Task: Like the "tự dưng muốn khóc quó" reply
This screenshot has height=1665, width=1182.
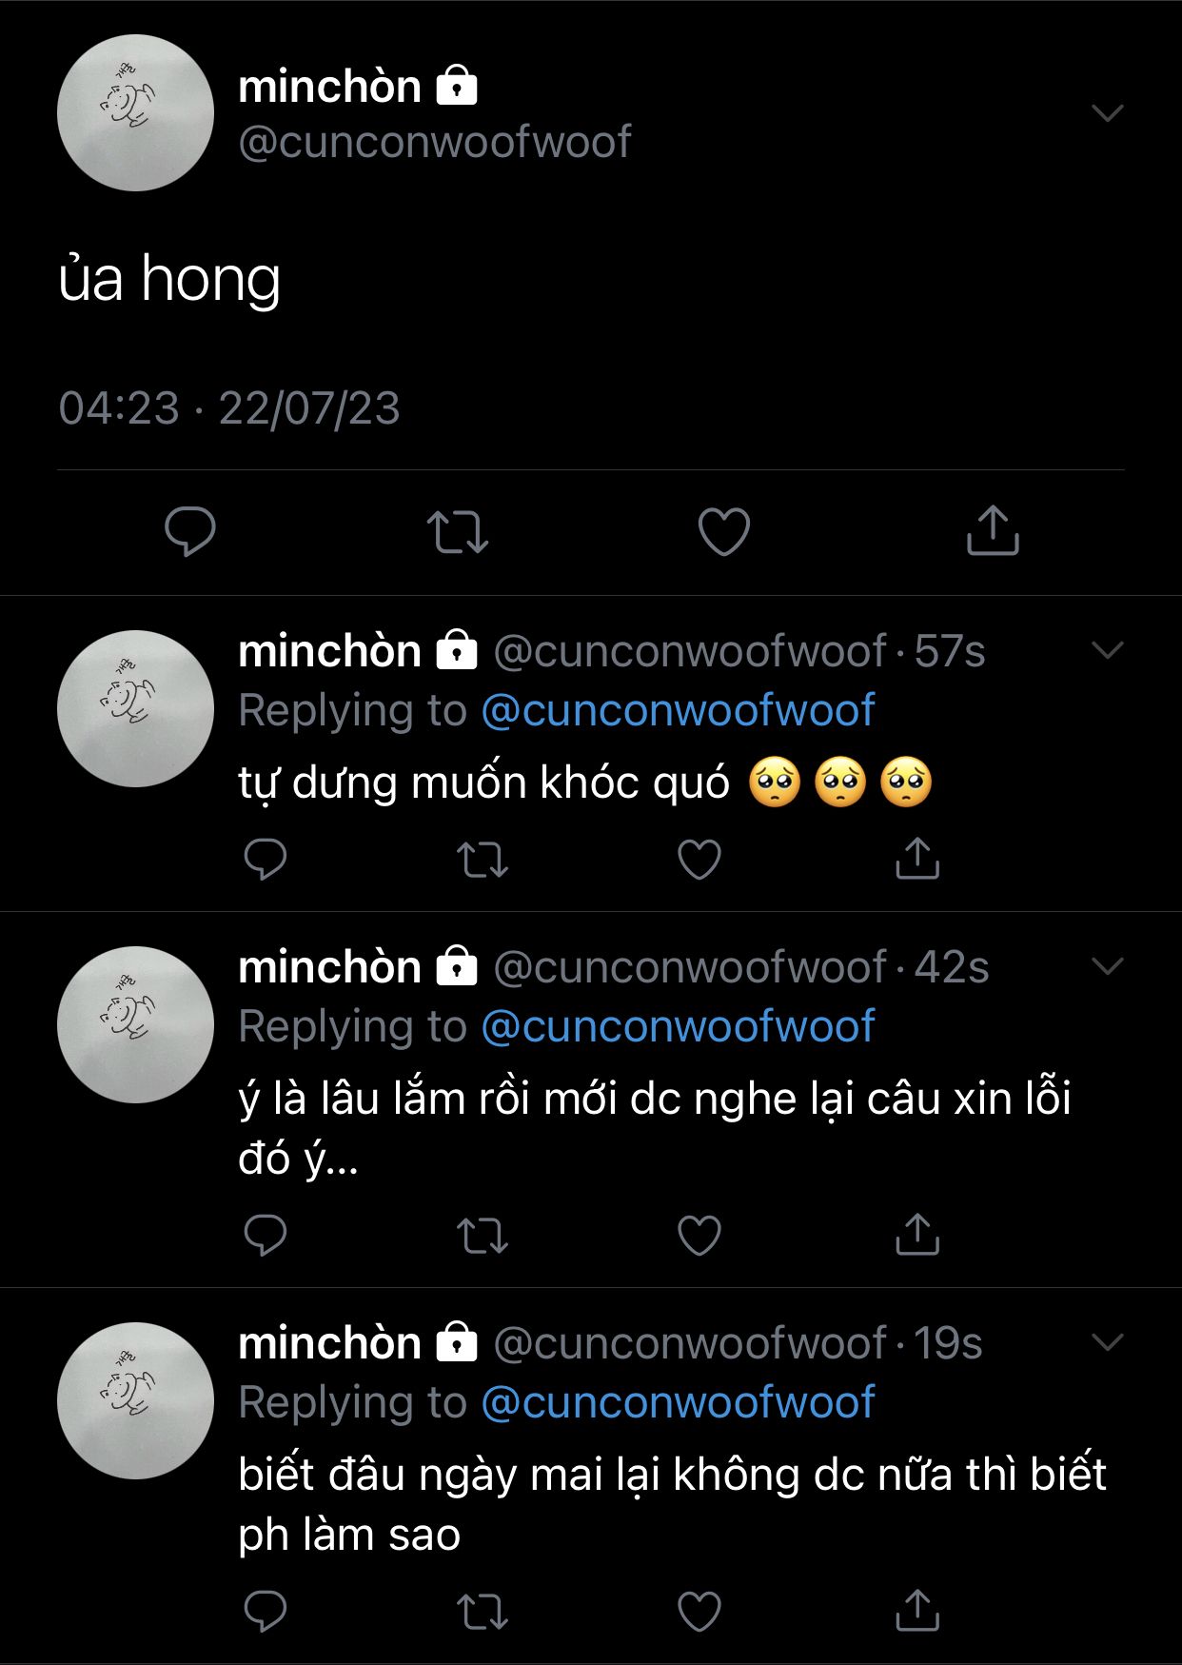Action: (699, 860)
